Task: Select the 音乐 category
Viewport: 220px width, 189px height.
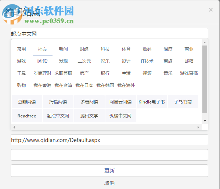Action: (x=168, y=73)
